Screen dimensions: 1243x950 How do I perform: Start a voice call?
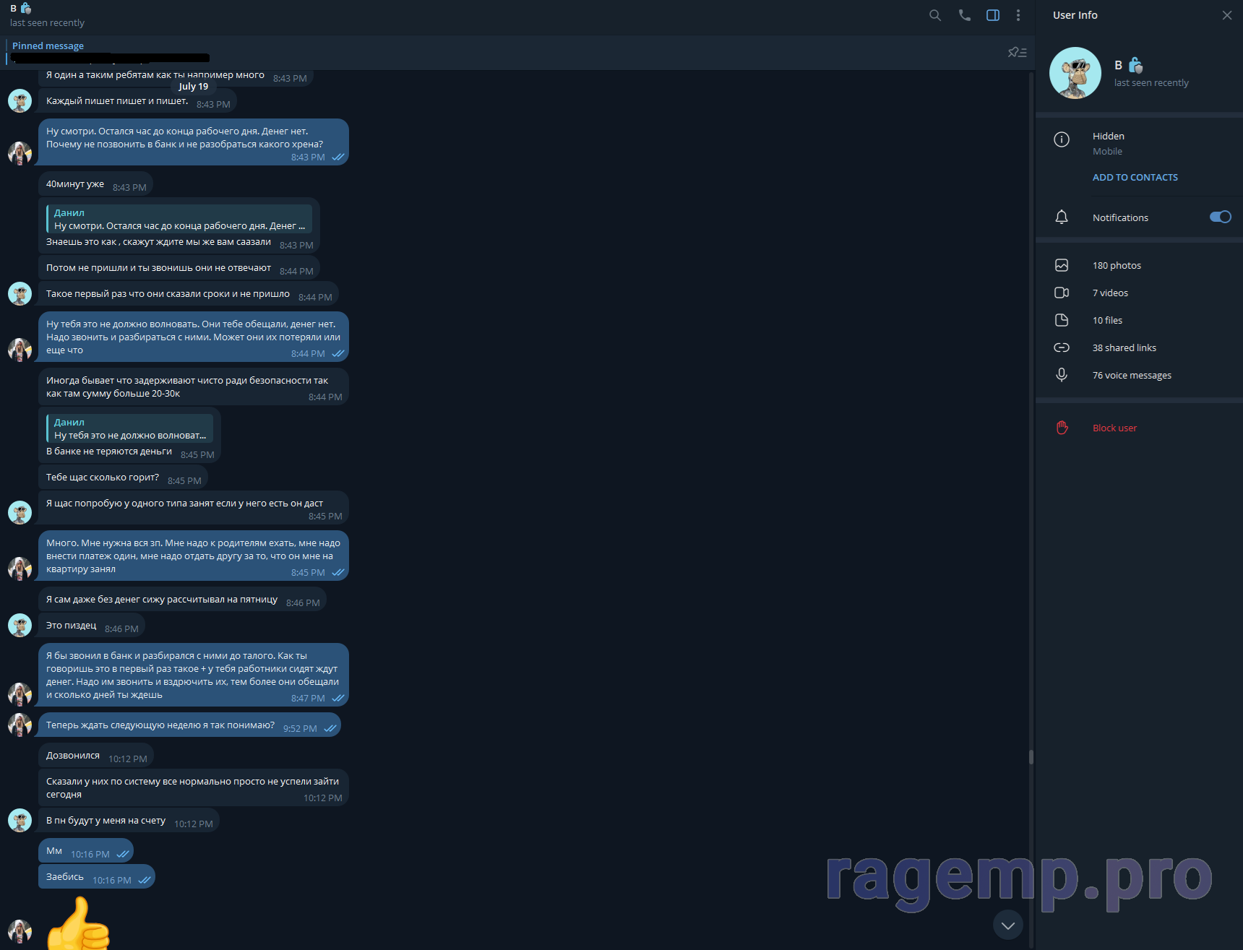point(964,15)
